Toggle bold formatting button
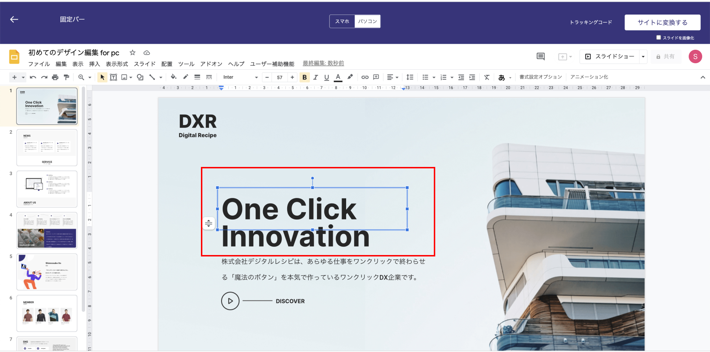710x352 pixels. [304, 77]
